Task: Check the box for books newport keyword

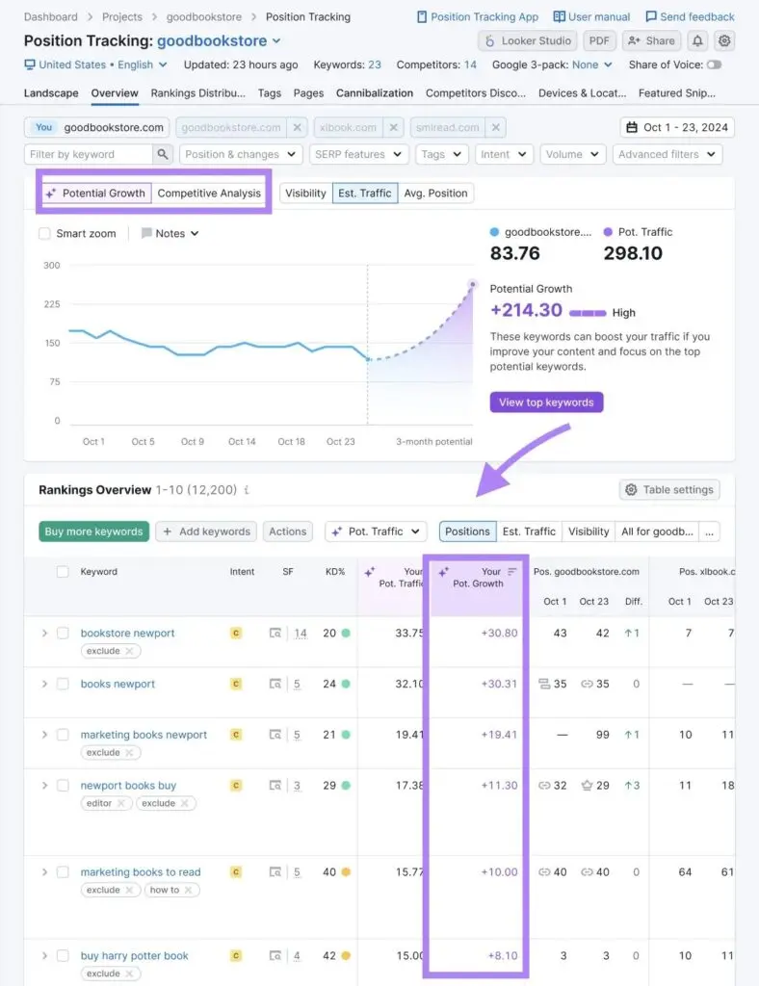Action: (63, 684)
